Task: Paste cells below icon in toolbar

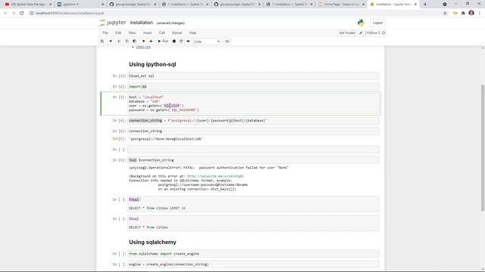Action: click(x=135, y=42)
